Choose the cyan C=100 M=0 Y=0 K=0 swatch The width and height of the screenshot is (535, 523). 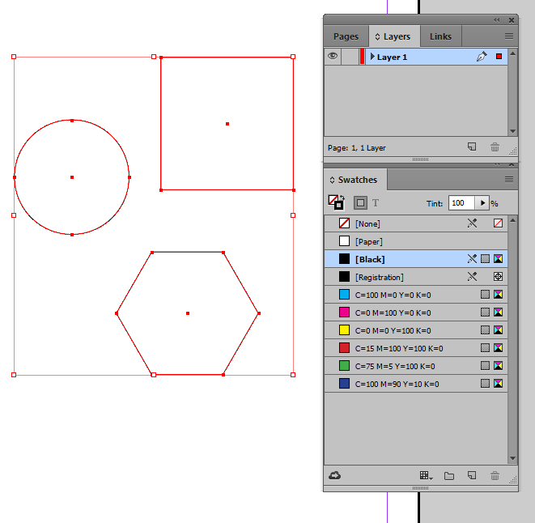tap(415, 295)
